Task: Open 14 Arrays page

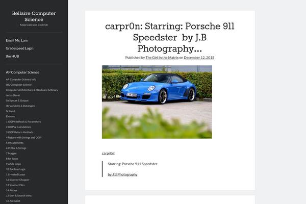Action: [x=11, y=190]
